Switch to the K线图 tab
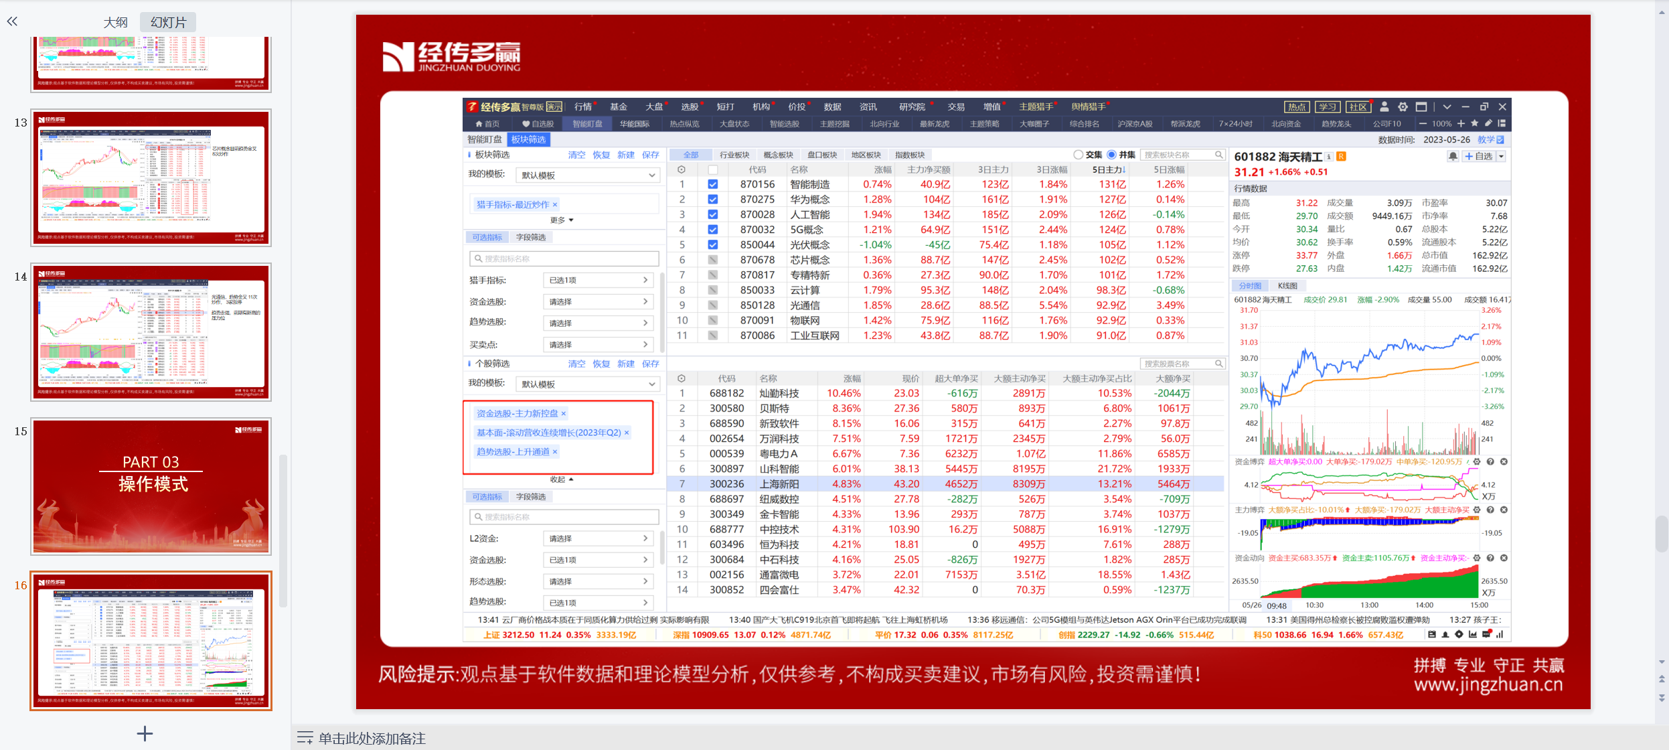This screenshot has width=1669, height=750. click(1287, 286)
